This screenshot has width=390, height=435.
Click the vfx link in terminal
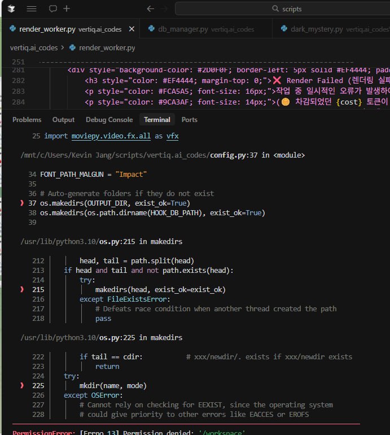pyautogui.click(x=172, y=136)
